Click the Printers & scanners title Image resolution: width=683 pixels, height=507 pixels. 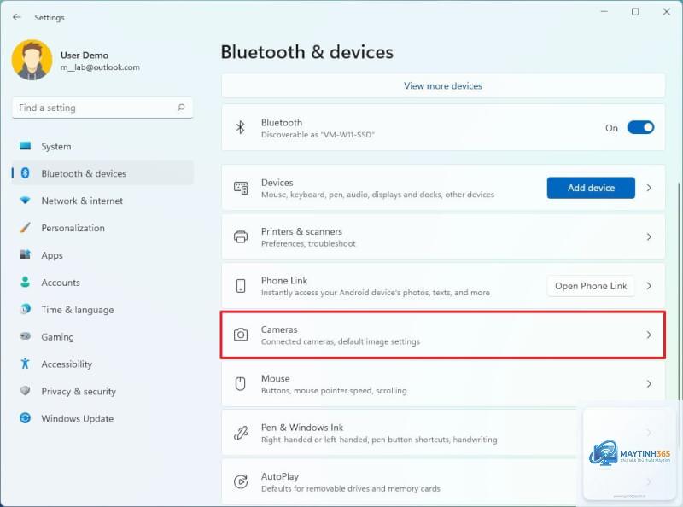(x=301, y=231)
